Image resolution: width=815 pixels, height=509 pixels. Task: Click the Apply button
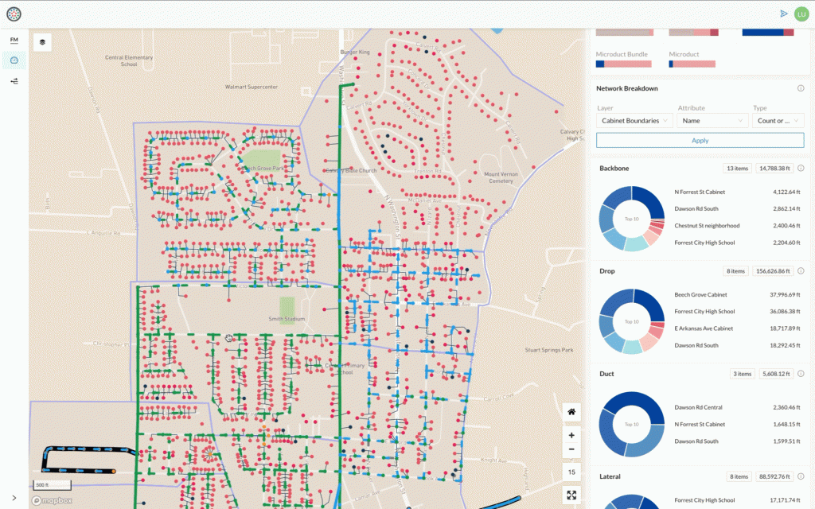pyautogui.click(x=700, y=140)
